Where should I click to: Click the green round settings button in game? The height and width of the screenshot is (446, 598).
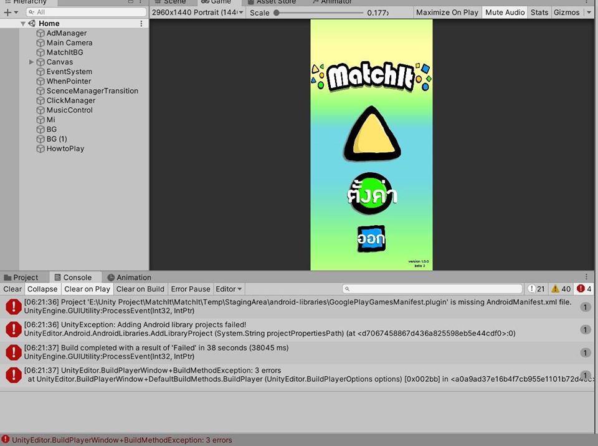coord(372,194)
